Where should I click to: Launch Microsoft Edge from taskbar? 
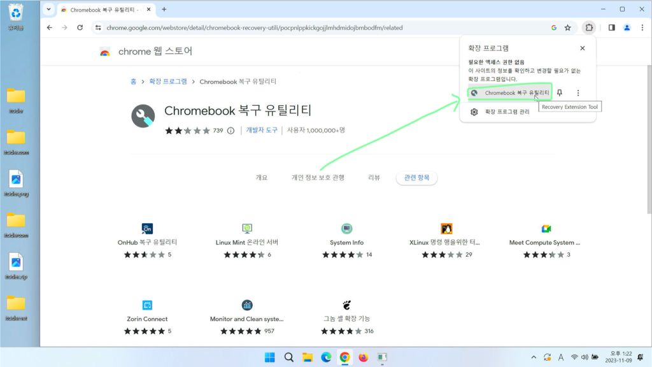[x=326, y=357]
